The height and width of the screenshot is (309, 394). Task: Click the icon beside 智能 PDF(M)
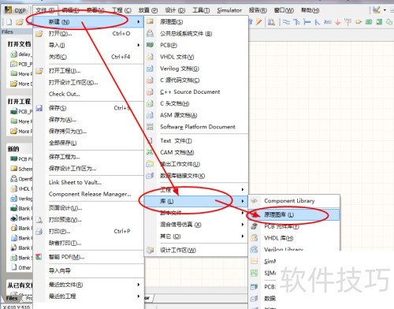[39, 257]
